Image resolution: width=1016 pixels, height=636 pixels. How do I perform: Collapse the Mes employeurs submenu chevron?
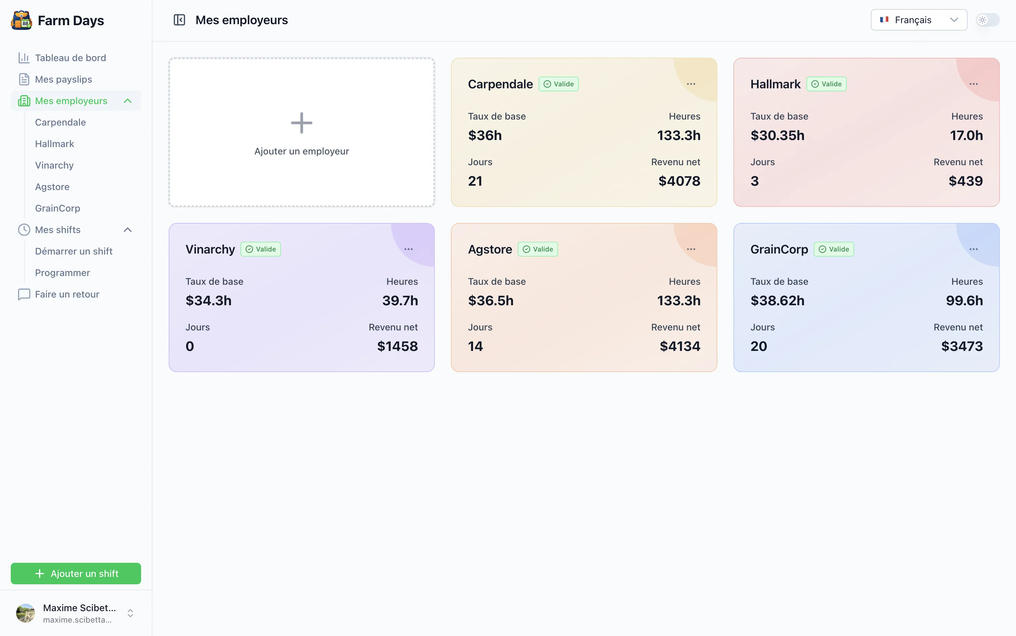click(x=128, y=101)
